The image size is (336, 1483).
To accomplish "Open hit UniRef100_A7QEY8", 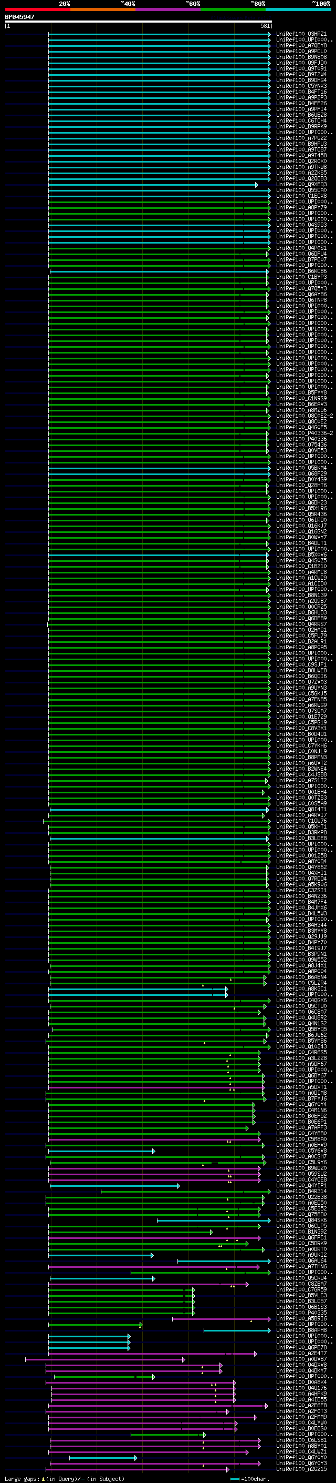I will pos(301,45).
